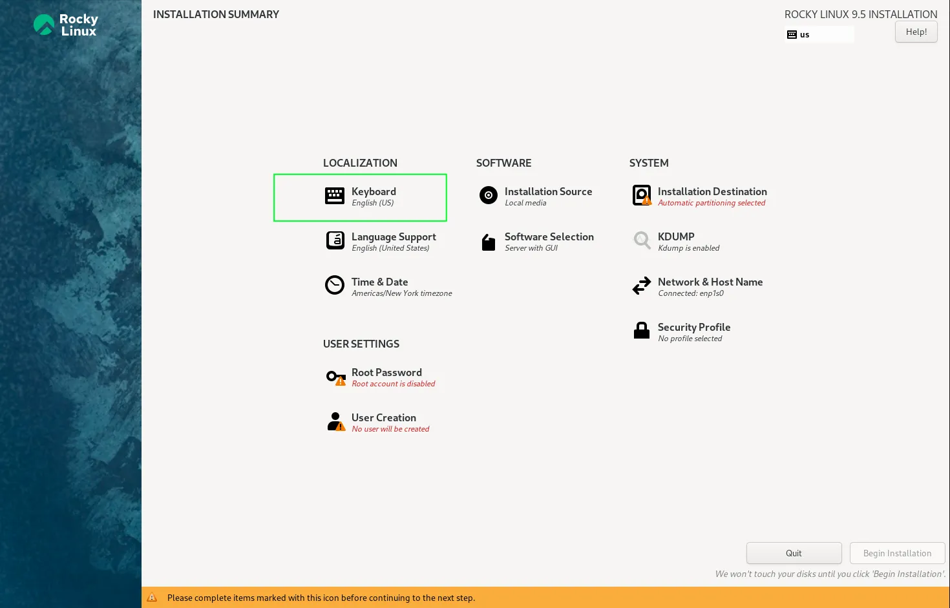Click 'Automatic partitioning selected' text

point(712,203)
